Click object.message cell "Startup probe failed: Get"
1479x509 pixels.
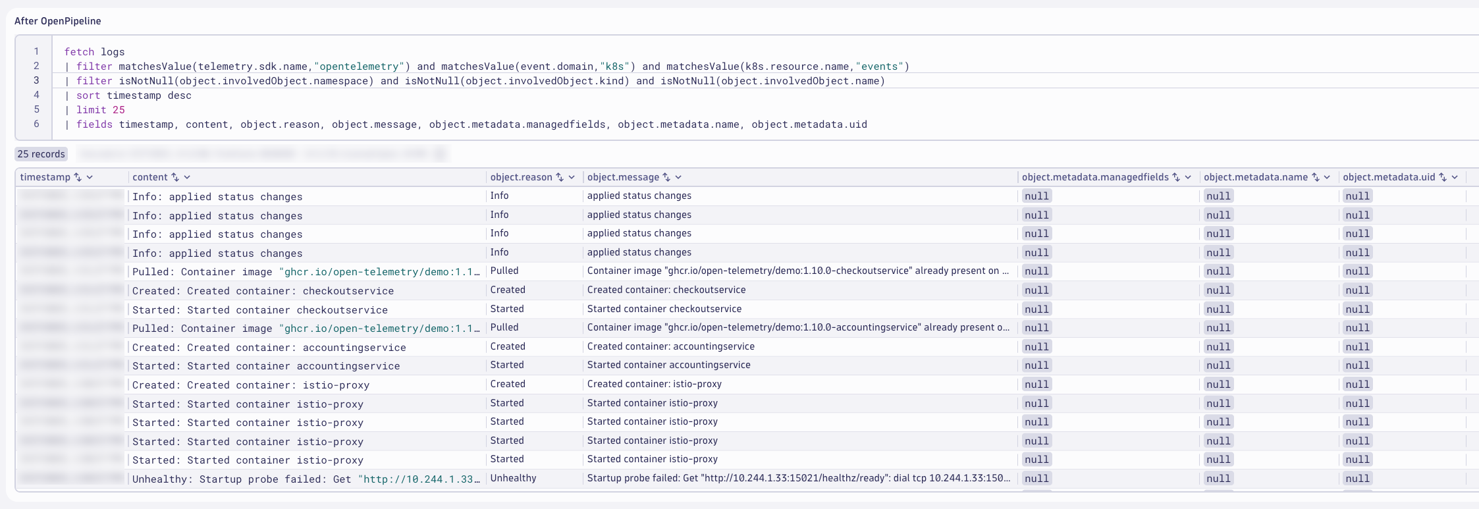[798, 478]
